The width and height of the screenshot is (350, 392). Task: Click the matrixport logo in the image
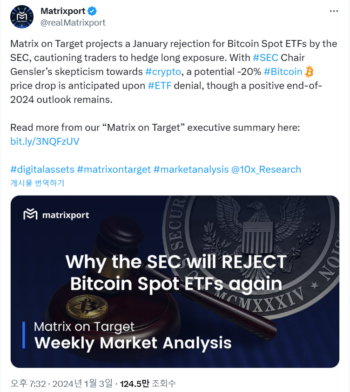tap(56, 215)
